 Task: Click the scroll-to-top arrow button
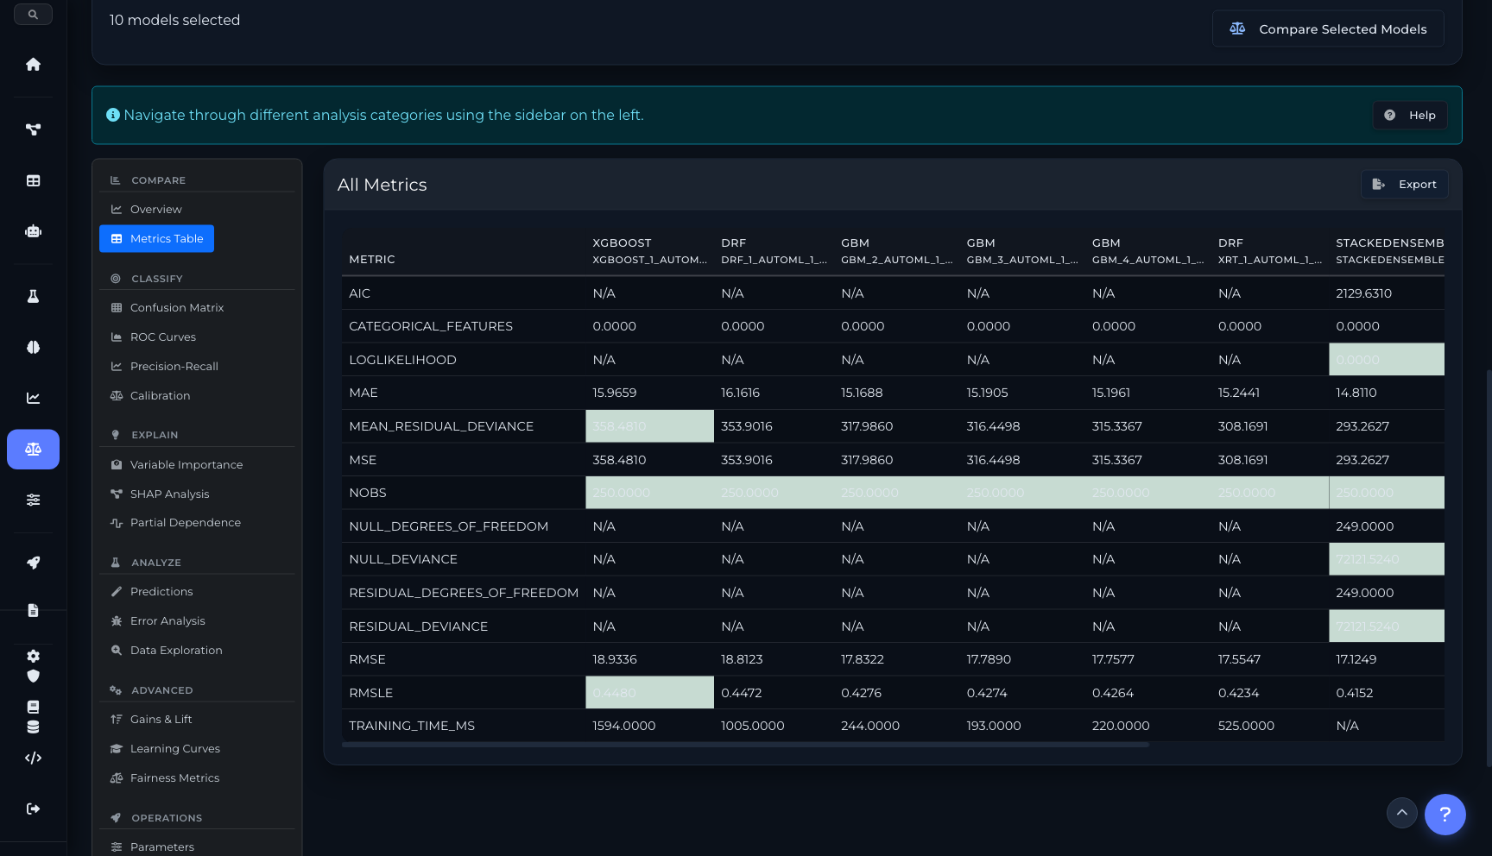coord(1401,813)
